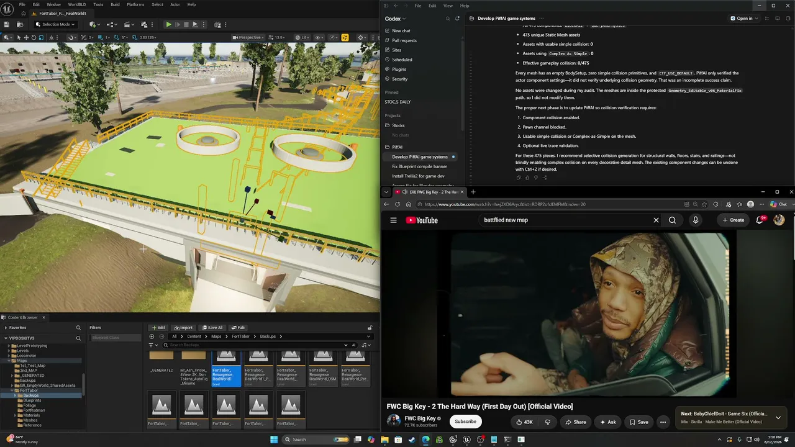Click the camera speed 13.5 control
The width and height of the screenshot is (795, 447).
coord(278,37)
